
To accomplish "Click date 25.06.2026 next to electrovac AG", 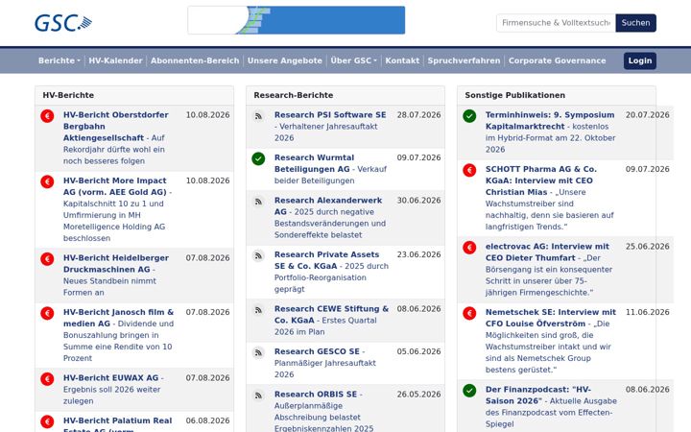I will point(648,247).
